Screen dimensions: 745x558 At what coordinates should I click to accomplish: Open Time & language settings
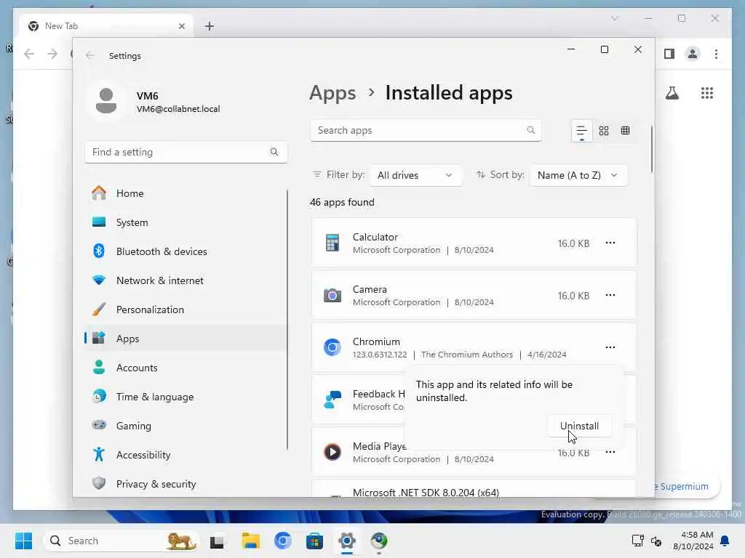click(186, 397)
